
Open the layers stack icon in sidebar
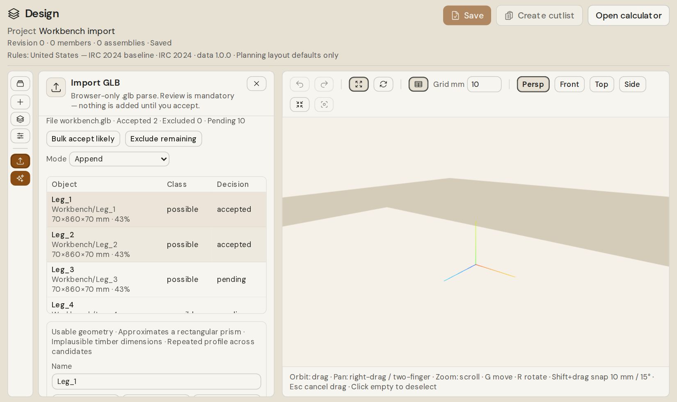tap(20, 119)
